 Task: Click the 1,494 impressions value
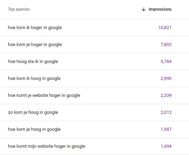166,146
